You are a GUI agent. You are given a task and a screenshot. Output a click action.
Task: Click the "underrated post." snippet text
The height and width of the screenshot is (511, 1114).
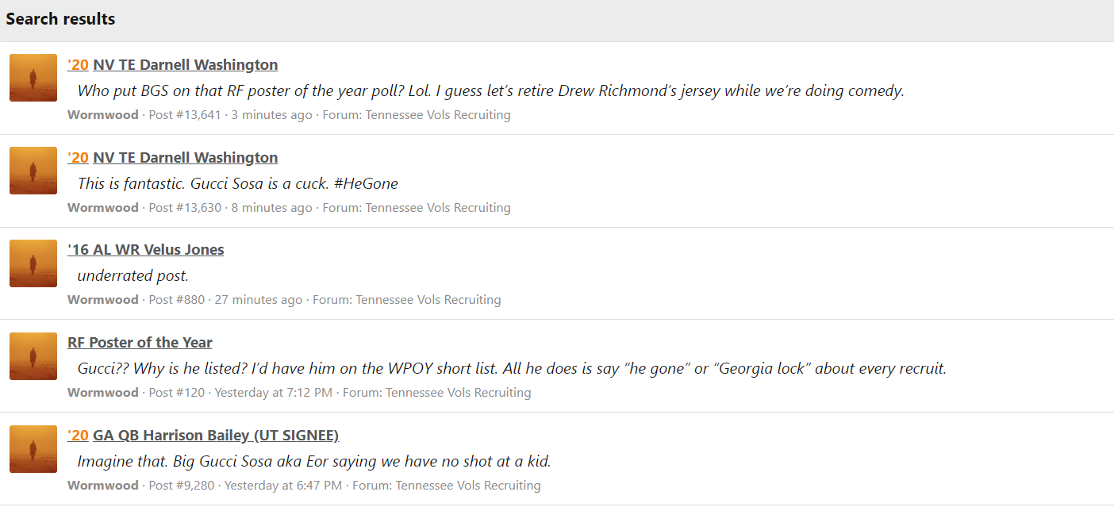(x=133, y=276)
